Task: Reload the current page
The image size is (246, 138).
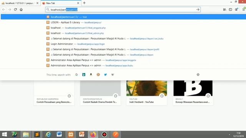Action: click(x=15, y=10)
